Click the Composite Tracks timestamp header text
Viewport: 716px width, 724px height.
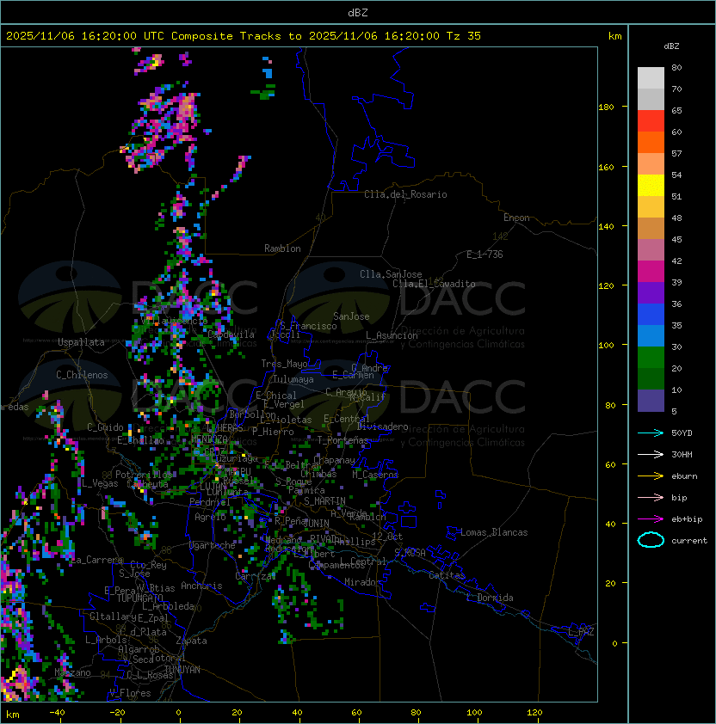[x=244, y=36]
